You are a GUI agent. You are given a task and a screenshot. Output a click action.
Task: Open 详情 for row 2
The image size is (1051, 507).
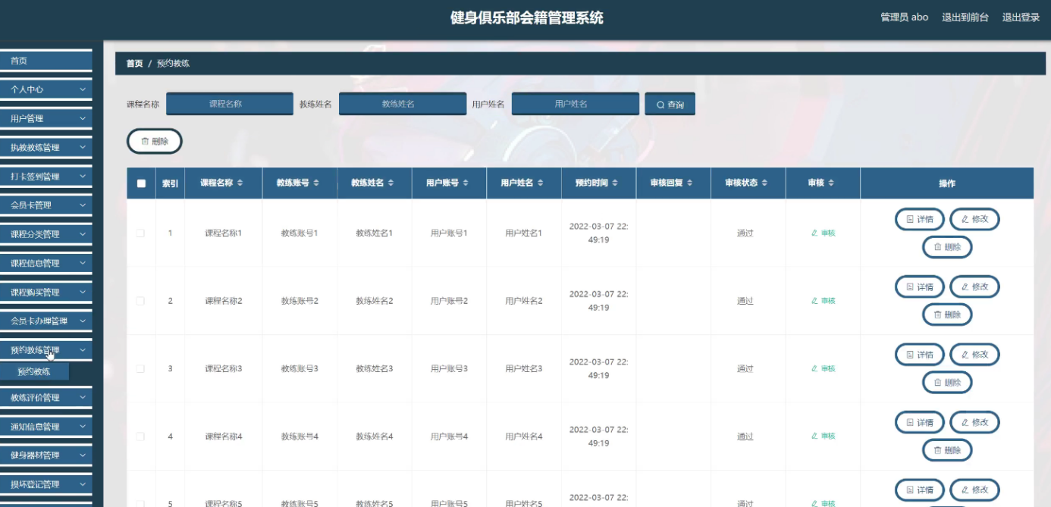point(920,287)
